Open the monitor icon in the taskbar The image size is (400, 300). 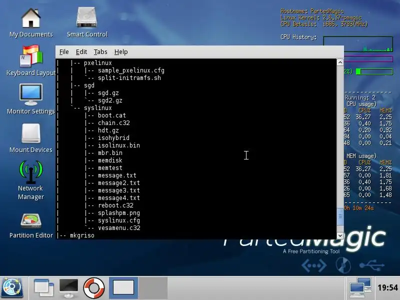click(x=68, y=288)
